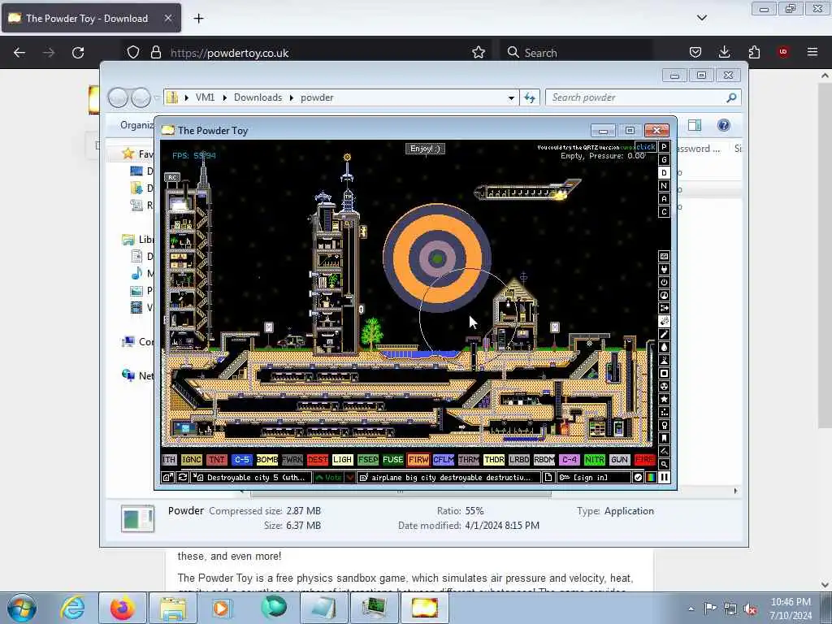Click the Explorer horizontal scrollbar thumb
Viewport: 832px width, 624px height.
401,492
